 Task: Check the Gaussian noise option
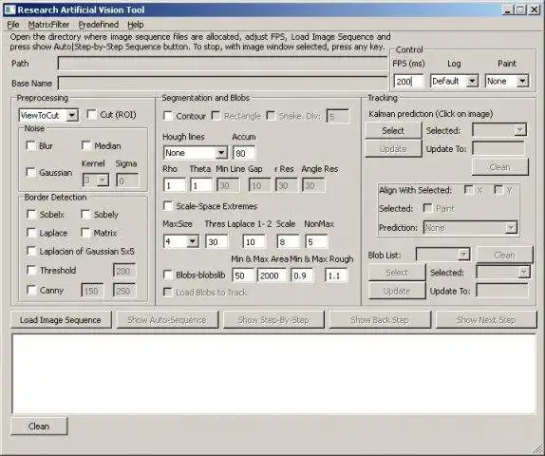[x=31, y=172]
